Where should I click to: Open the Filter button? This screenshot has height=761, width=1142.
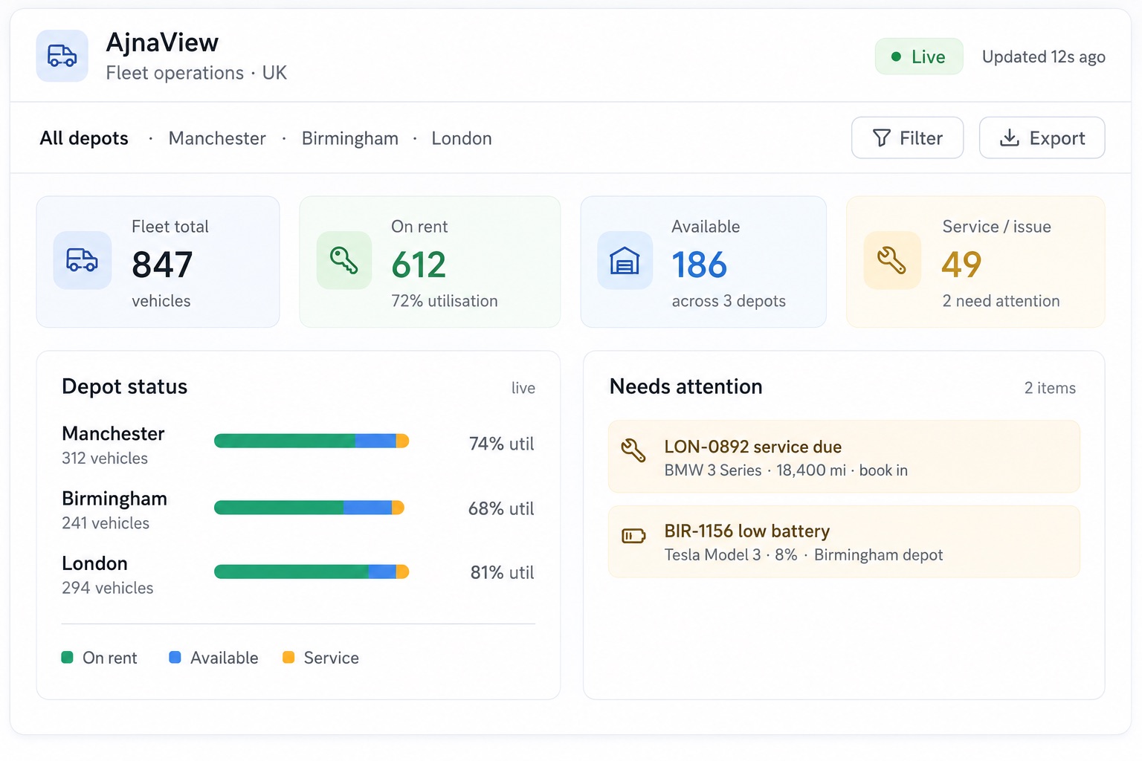[907, 137]
